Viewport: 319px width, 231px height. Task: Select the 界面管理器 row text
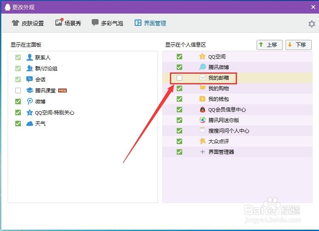coord(221,152)
